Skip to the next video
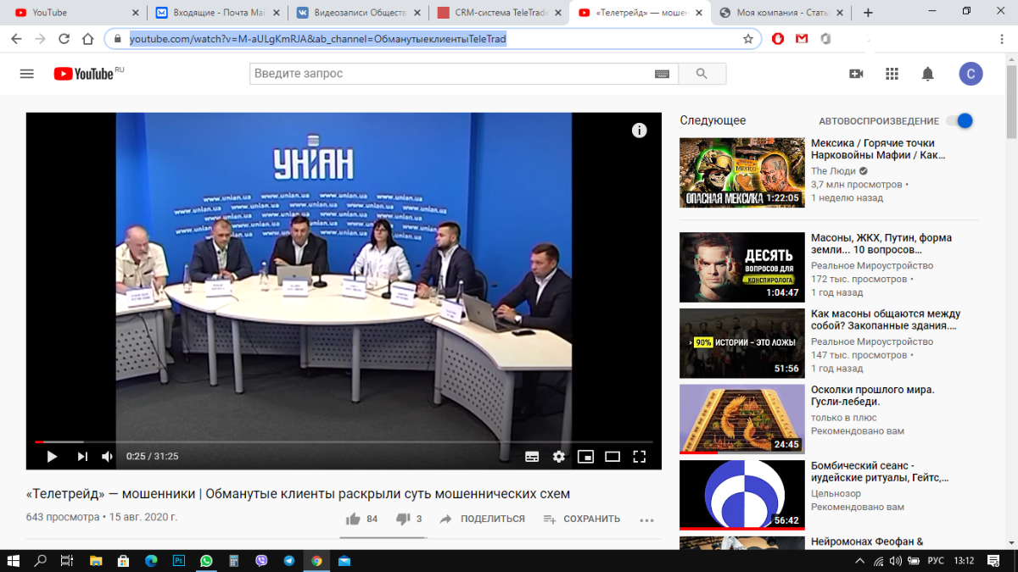 [82, 456]
